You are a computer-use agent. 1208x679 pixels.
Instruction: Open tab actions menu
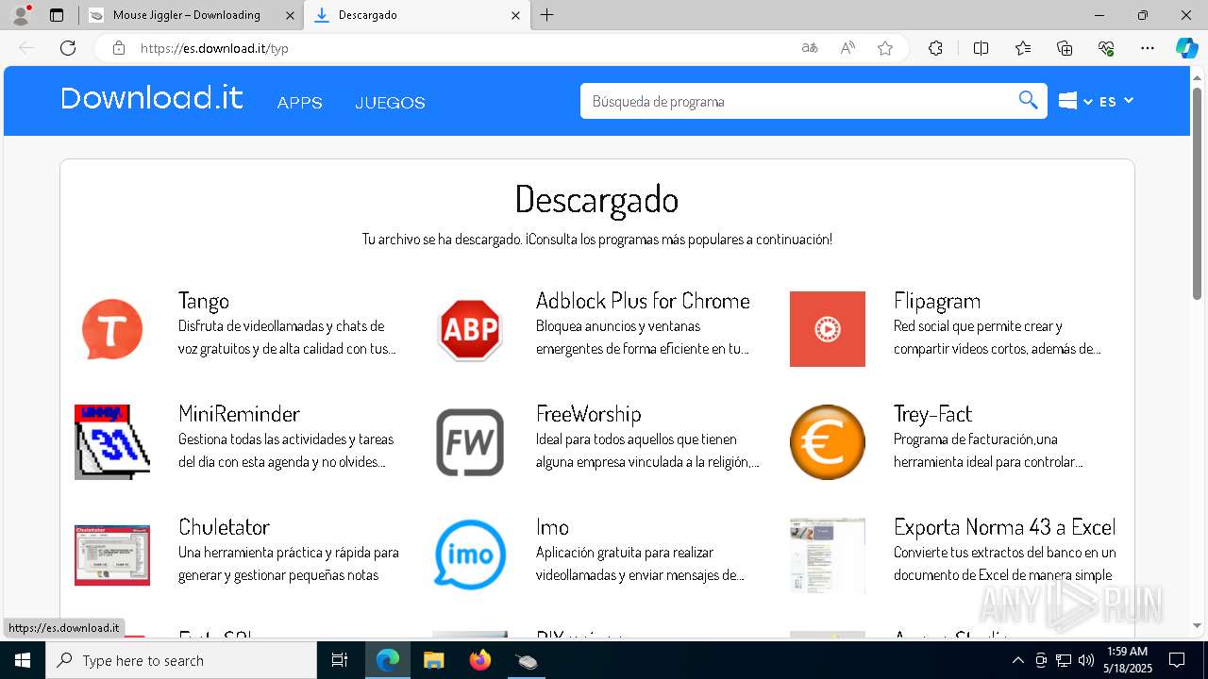pos(57,15)
